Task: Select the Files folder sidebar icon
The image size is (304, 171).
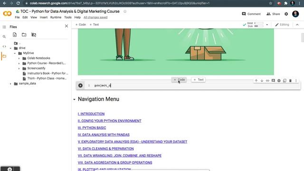Action: coord(4,56)
